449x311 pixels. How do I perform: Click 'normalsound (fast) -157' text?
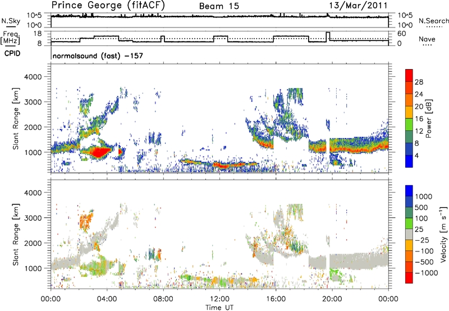point(98,56)
